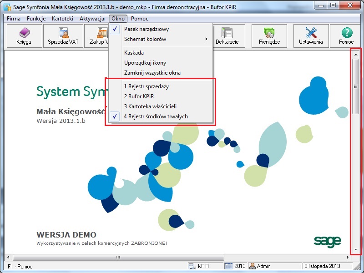Open the Funkcje menu
The image size is (364, 273).
36,19
